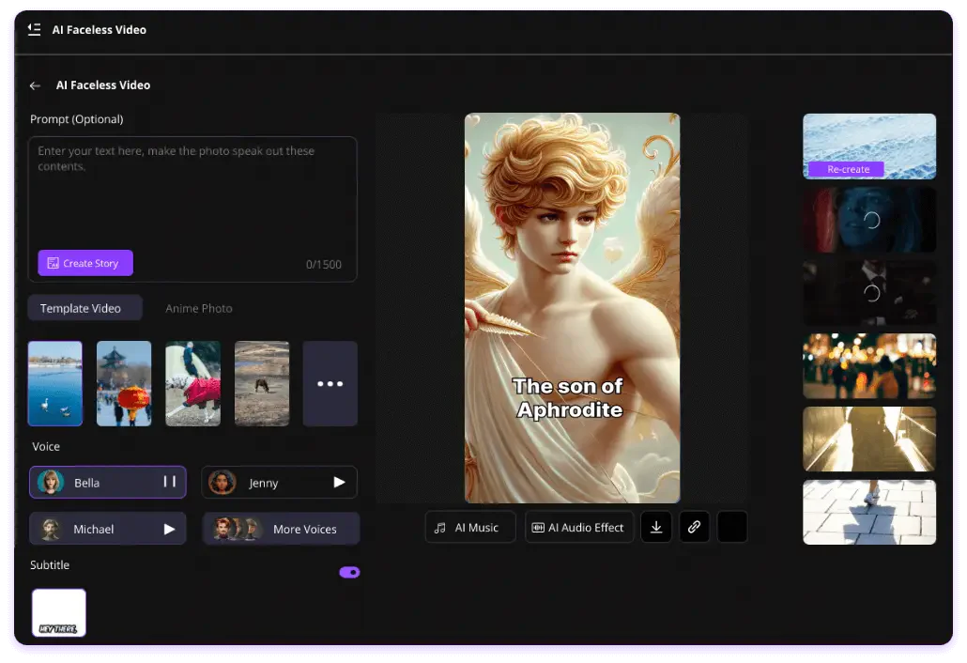The height and width of the screenshot is (663, 967).
Task: Switch to the Template Video tab
Action: click(x=84, y=307)
